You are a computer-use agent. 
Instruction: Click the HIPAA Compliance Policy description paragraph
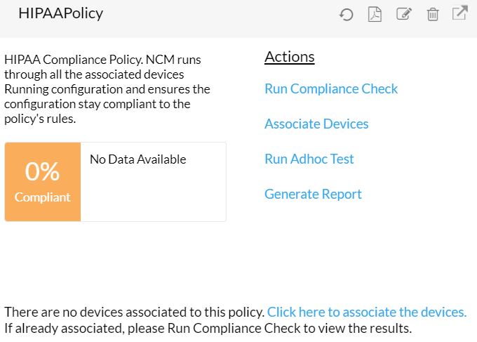[x=107, y=89]
